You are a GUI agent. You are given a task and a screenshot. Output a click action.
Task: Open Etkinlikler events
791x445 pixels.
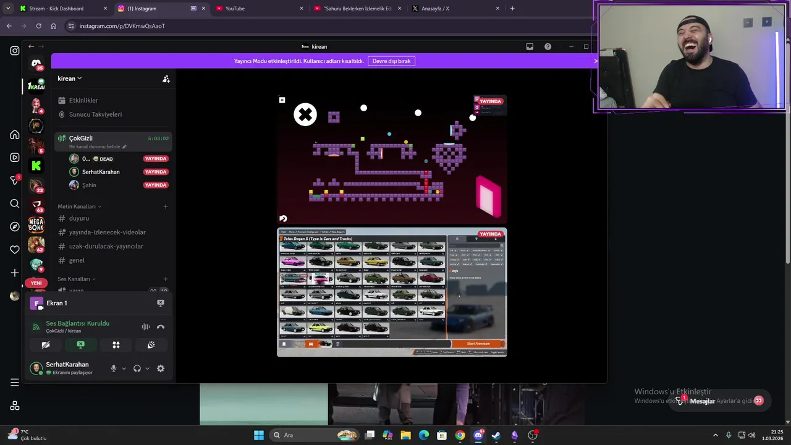112,100
